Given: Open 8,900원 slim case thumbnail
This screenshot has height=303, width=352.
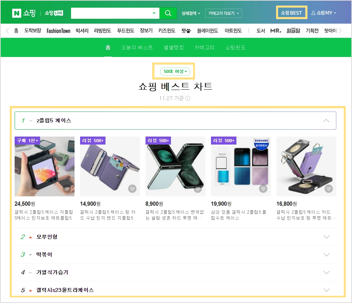Looking at the screenshot, I should coord(175,166).
